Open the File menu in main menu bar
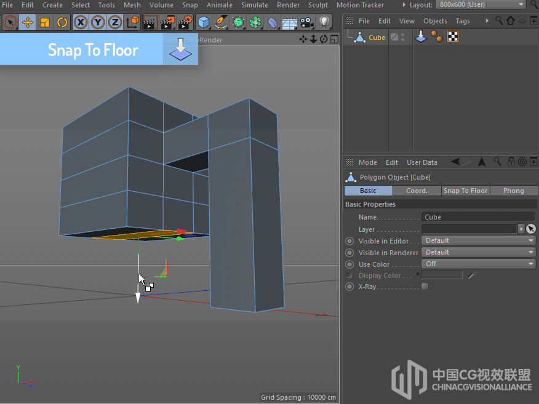Image resolution: width=539 pixels, height=404 pixels. point(7,5)
